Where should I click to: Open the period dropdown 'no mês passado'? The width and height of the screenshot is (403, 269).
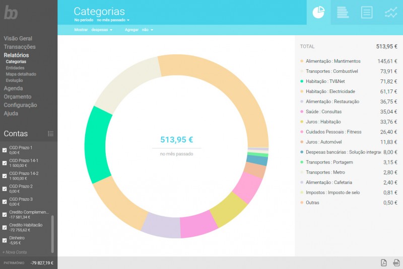(x=113, y=20)
